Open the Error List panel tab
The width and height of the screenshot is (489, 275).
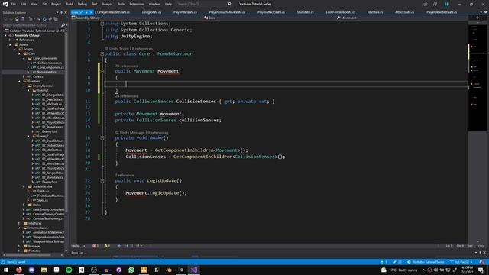tap(79, 253)
